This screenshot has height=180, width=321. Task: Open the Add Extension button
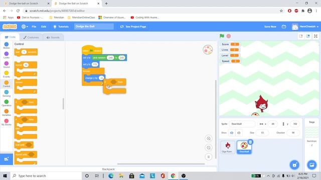coord(7,159)
